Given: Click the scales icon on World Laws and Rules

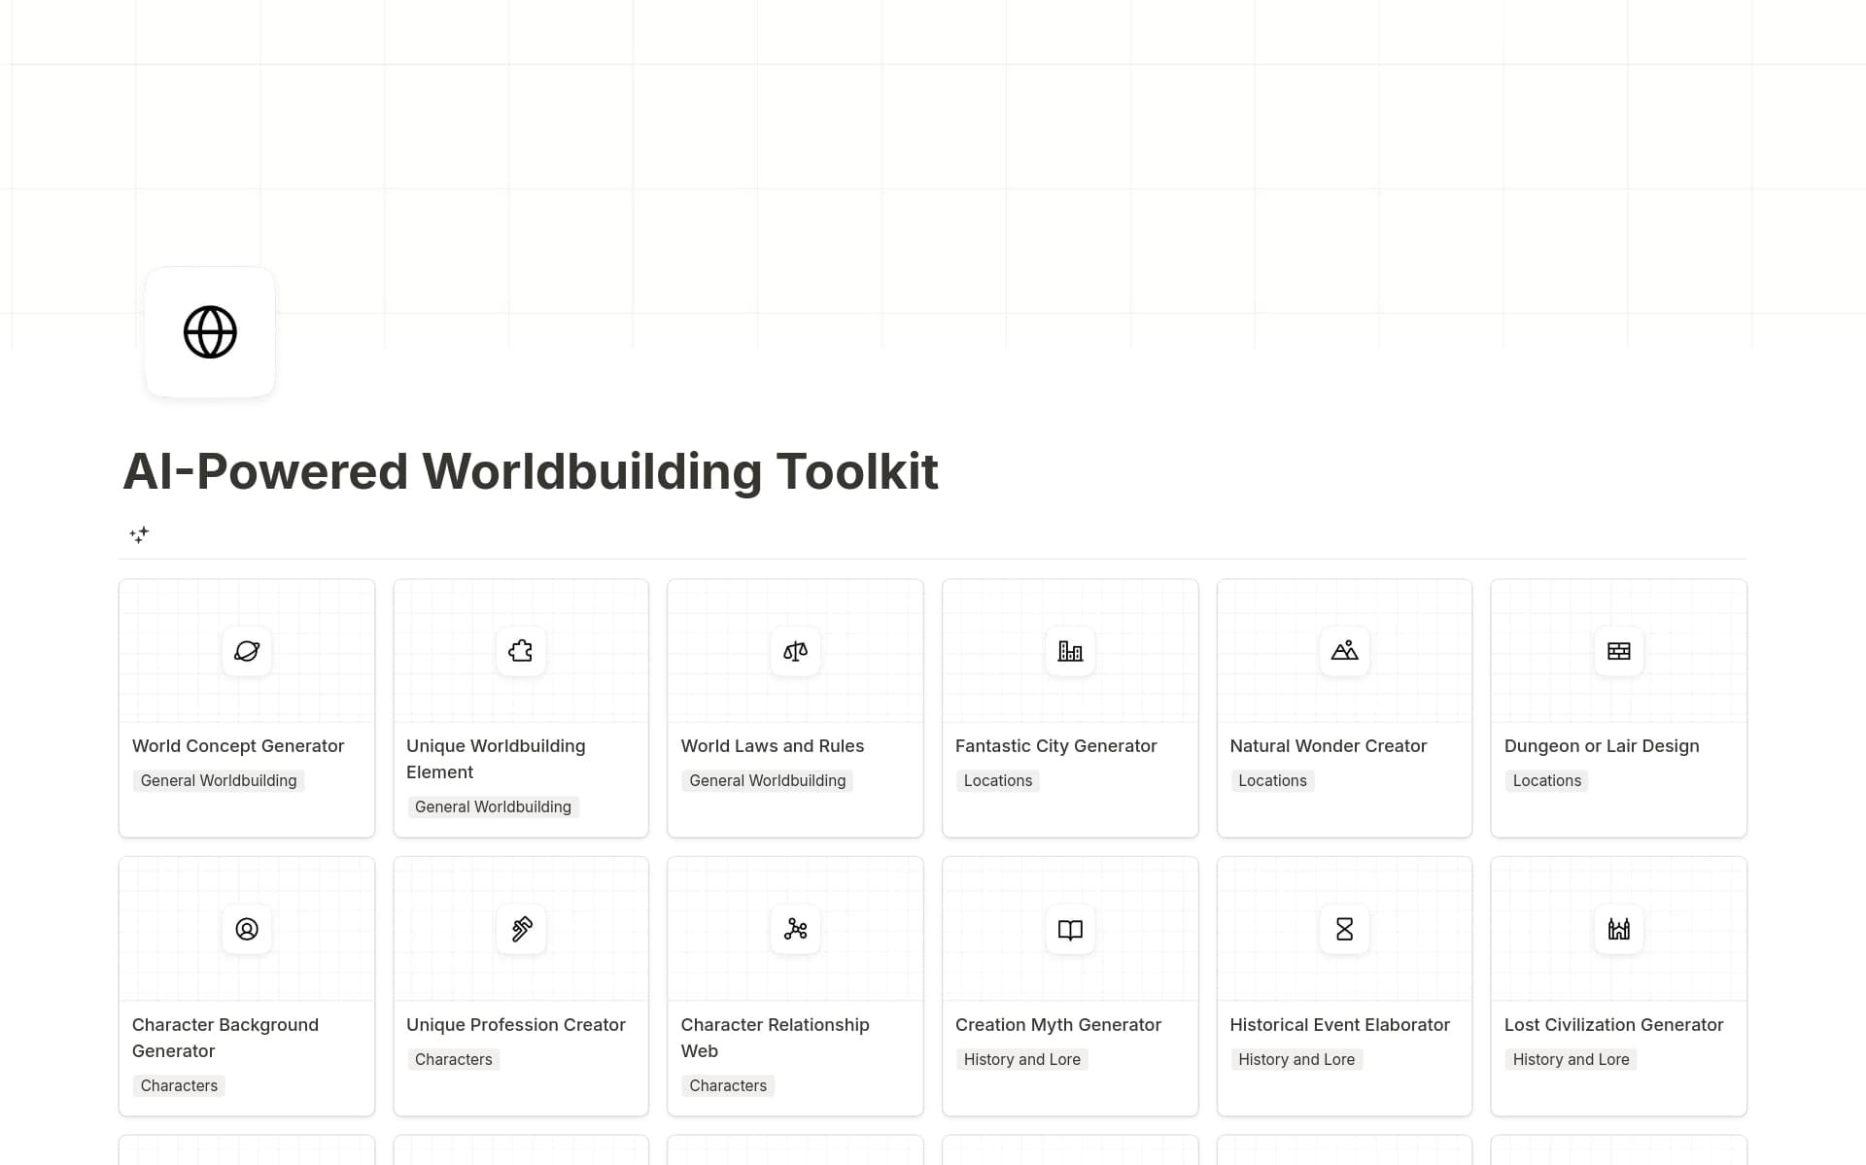Looking at the screenshot, I should pyautogui.click(x=795, y=651).
